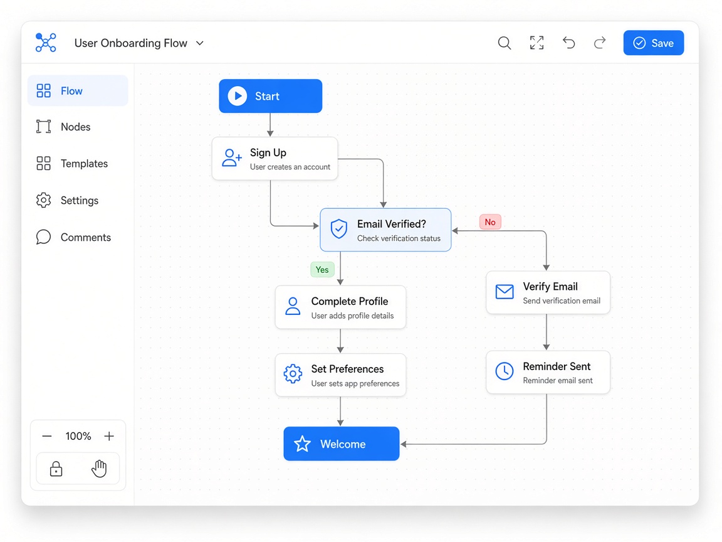Click the flow app logo icon
Screen dimensions: 722x542
[x=46, y=43]
